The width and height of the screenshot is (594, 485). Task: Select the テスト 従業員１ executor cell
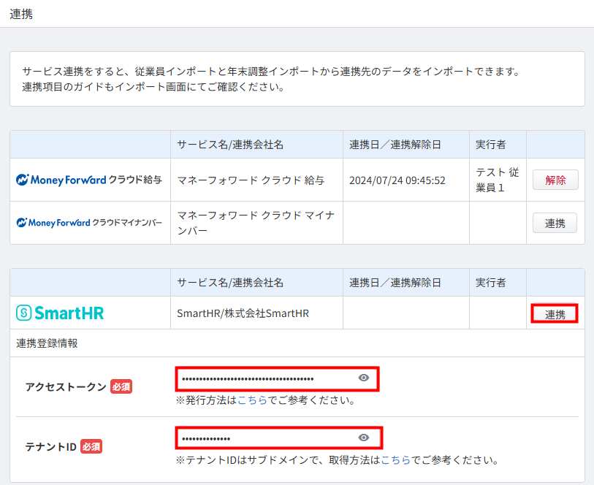(x=497, y=180)
